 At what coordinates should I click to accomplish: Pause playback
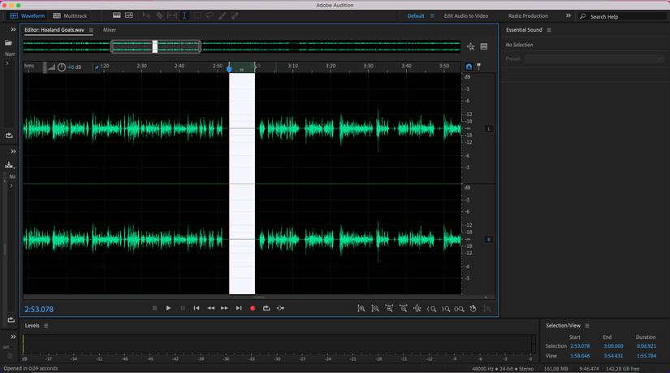(x=183, y=308)
